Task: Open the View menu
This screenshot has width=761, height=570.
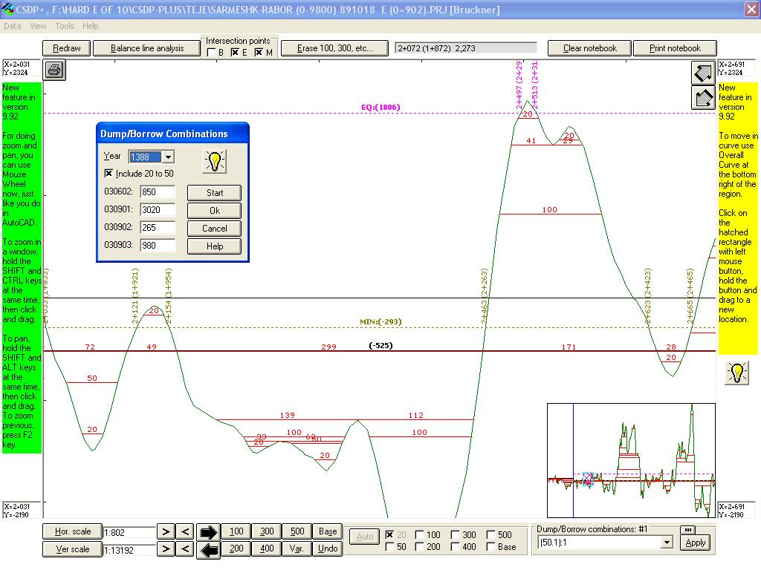Action: (38, 26)
